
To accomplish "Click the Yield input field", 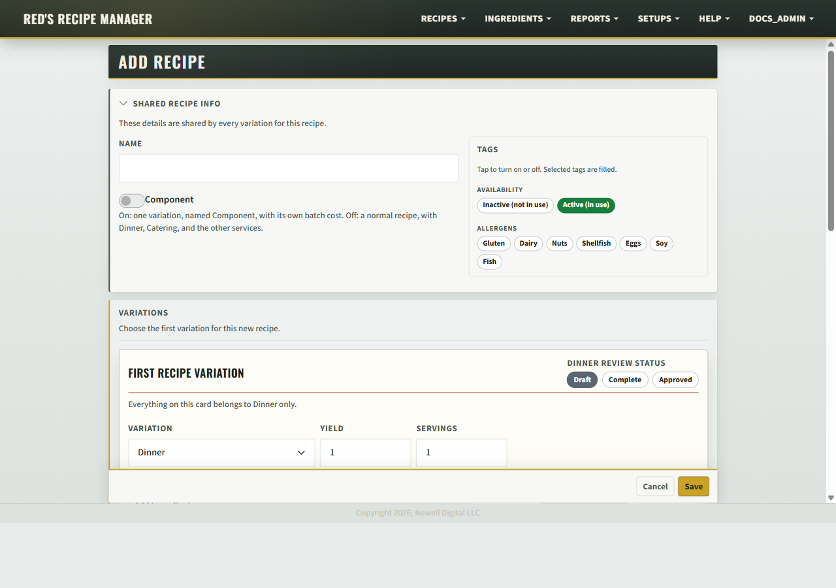I will tap(366, 453).
